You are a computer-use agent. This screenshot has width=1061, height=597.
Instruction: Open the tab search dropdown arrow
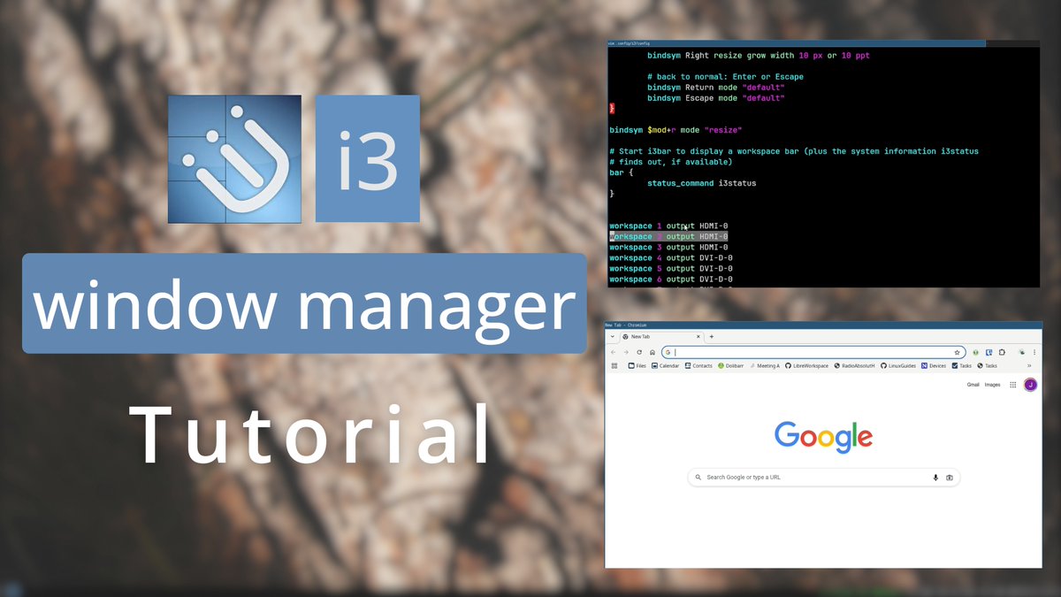point(612,336)
